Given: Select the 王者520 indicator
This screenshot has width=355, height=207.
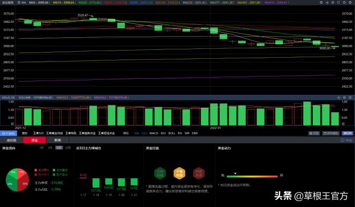Looking at the screenshot, I should (x=38, y=133).
